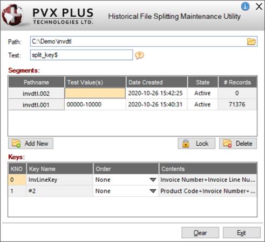Click the Test field containing split_key$
Viewport: 265px width, 242px height.
coord(81,55)
